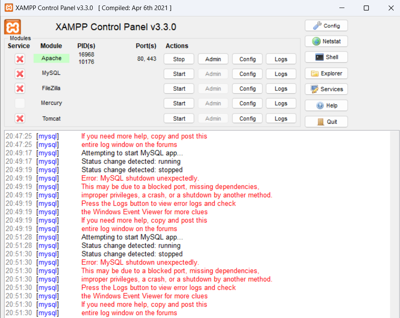Click Apache PID 10176
The image size is (400, 318).
pyautogui.click(x=86, y=62)
